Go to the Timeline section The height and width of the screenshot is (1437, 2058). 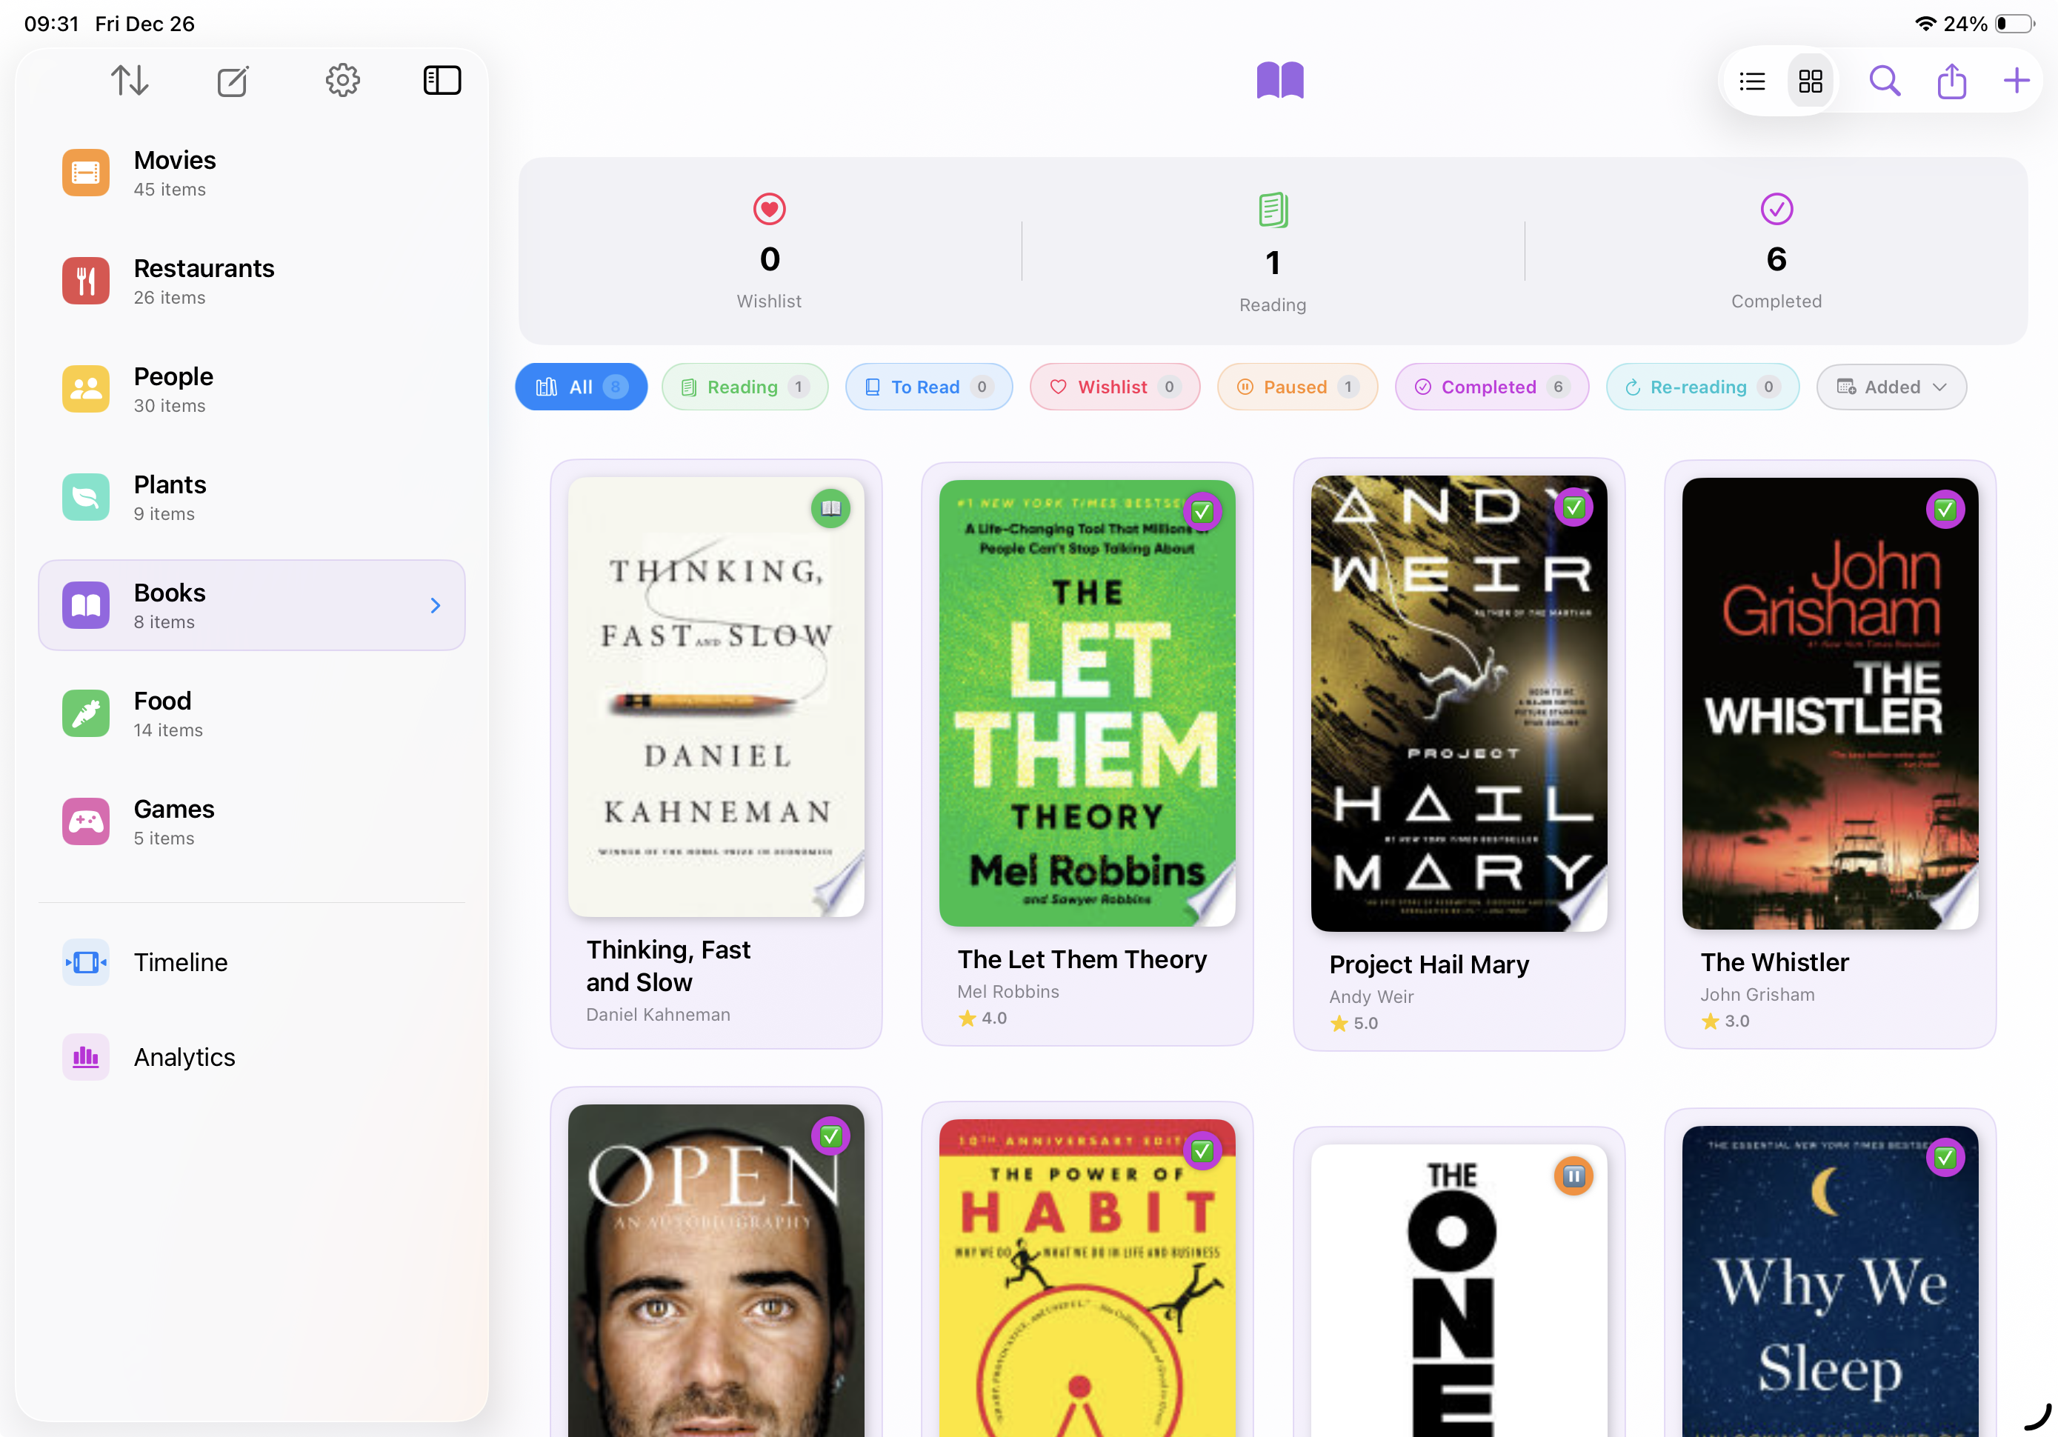pos(179,962)
